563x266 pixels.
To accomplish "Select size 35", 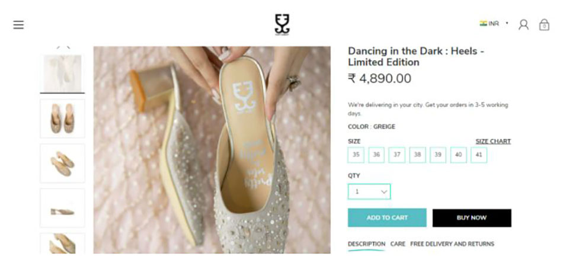I will 356,155.
